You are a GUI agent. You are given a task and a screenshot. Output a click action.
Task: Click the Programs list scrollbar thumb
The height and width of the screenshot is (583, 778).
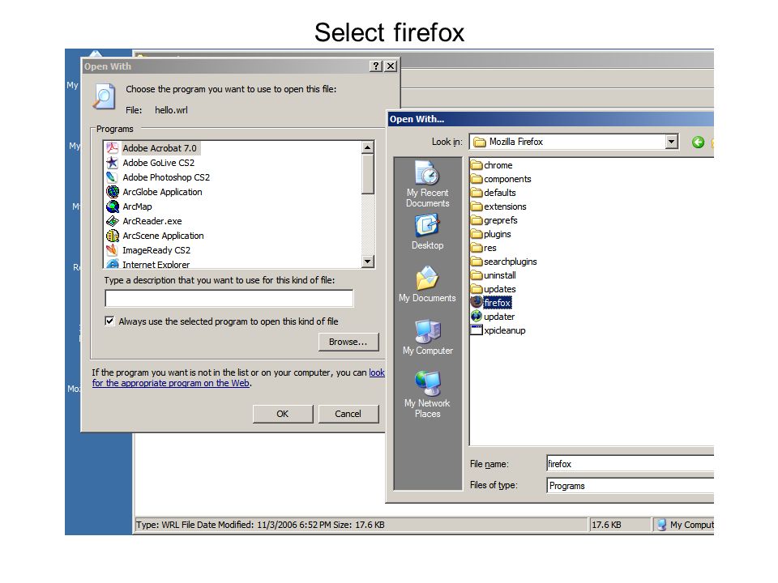pos(368,173)
